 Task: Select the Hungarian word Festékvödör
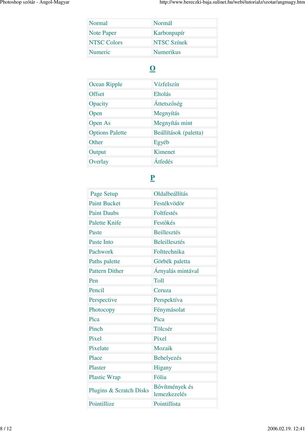169,203
